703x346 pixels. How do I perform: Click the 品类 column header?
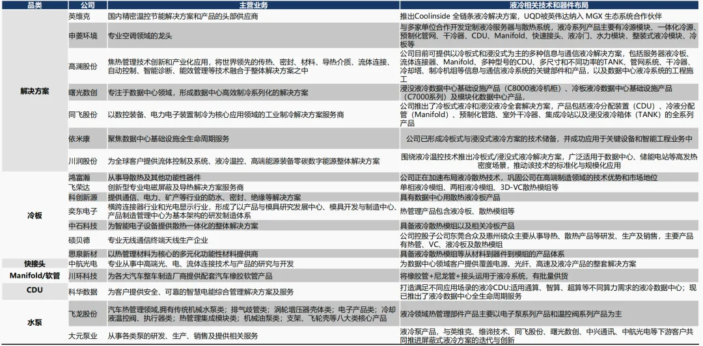(34, 6)
